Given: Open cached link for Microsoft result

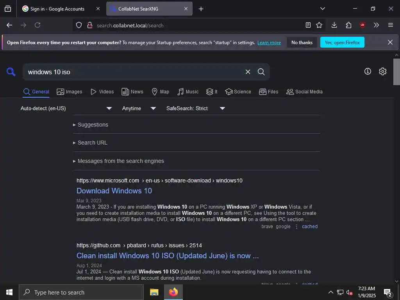Looking at the screenshot, I should pos(310,227).
